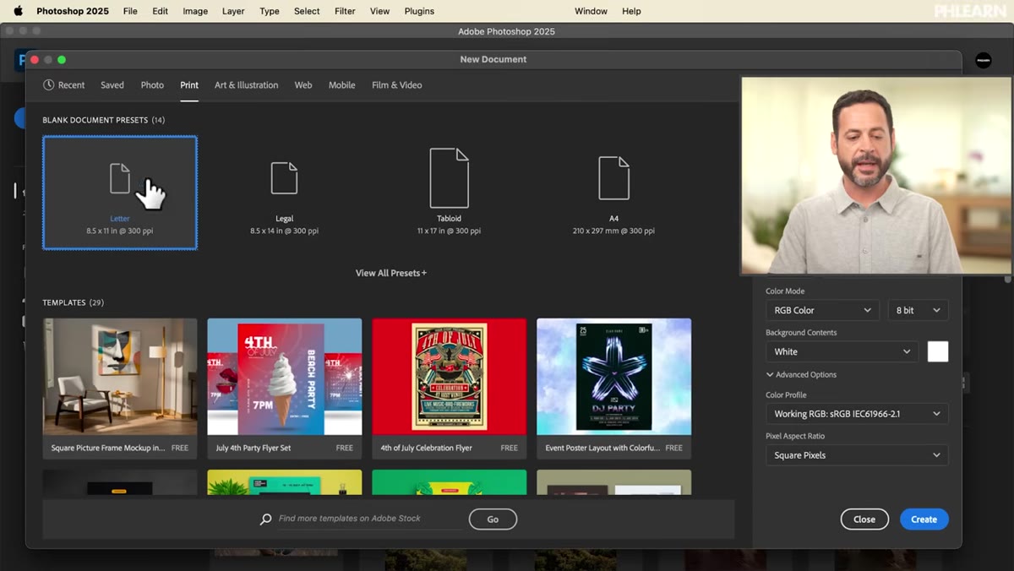Click the Create button
This screenshot has width=1014, height=571.
point(924,519)
